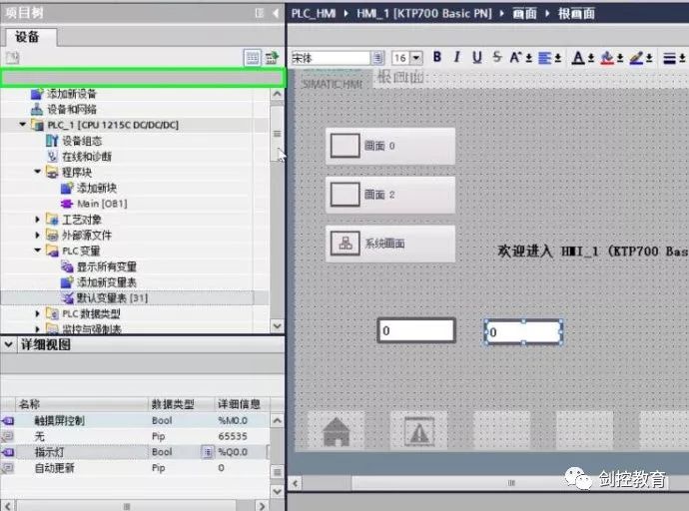Select 添加新变量表 tree item
The height and width of the screenshot is (511, 689).
(x=107, y=282)
